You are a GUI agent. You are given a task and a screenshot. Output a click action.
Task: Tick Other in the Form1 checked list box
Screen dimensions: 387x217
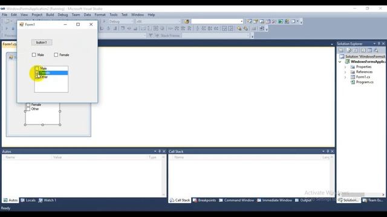(37, 77)
